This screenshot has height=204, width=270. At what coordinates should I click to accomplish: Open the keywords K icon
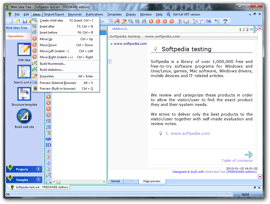pos(180,21)
